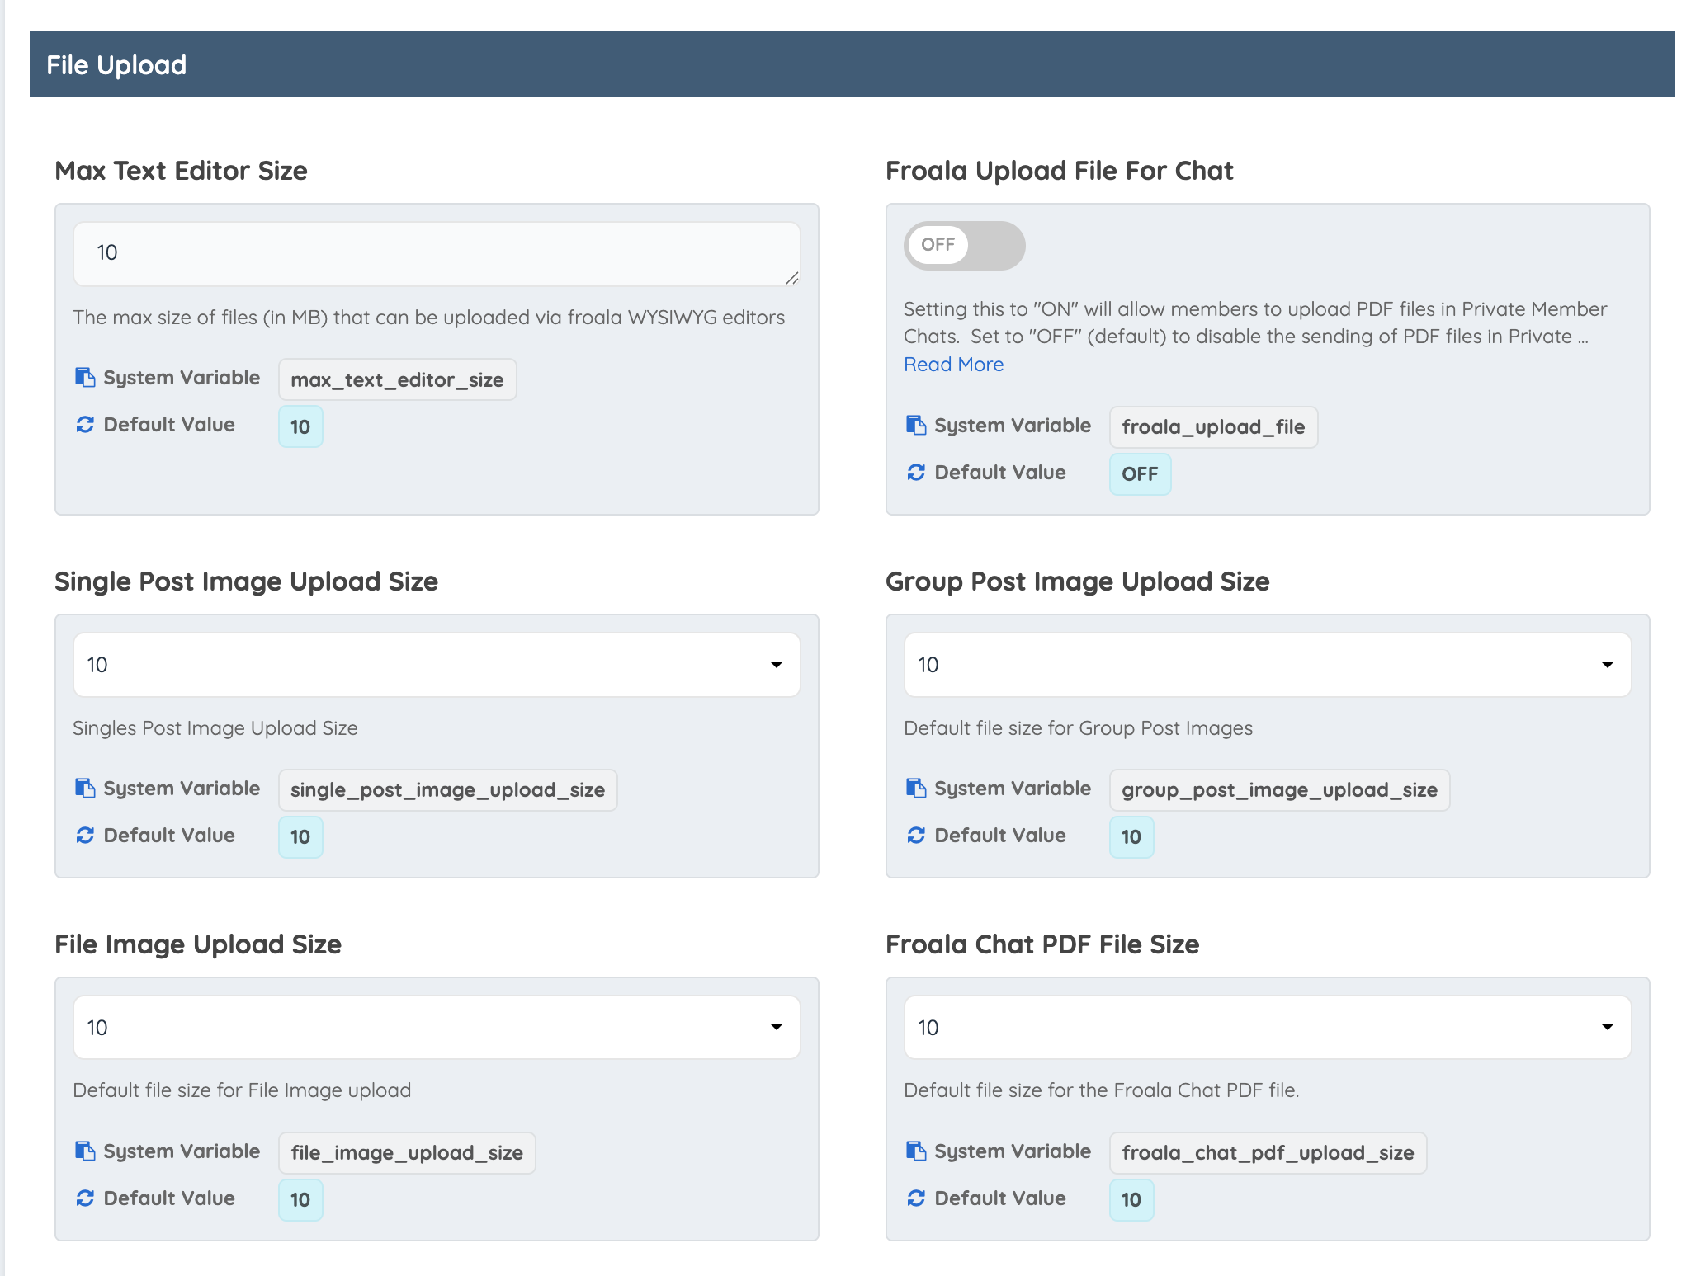Open the Single Post Image Upload Size dropdown

(437, 665)
